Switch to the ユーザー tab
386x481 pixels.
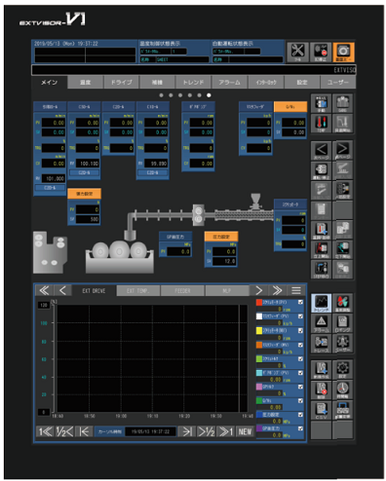point(338,83)
